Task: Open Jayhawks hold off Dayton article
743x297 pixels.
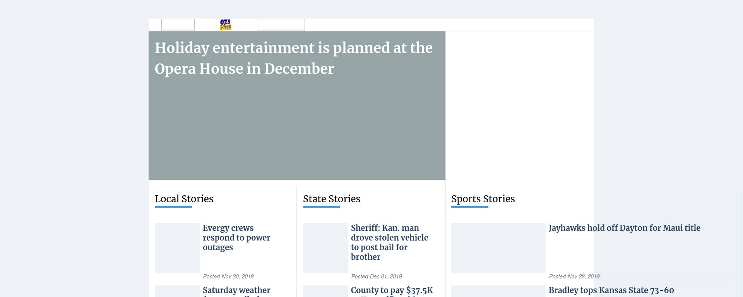Action: coord(624,228)
